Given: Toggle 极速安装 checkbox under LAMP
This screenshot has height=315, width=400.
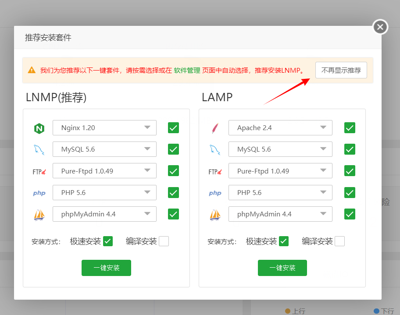Looking at the screenshot, I should 284,241.
